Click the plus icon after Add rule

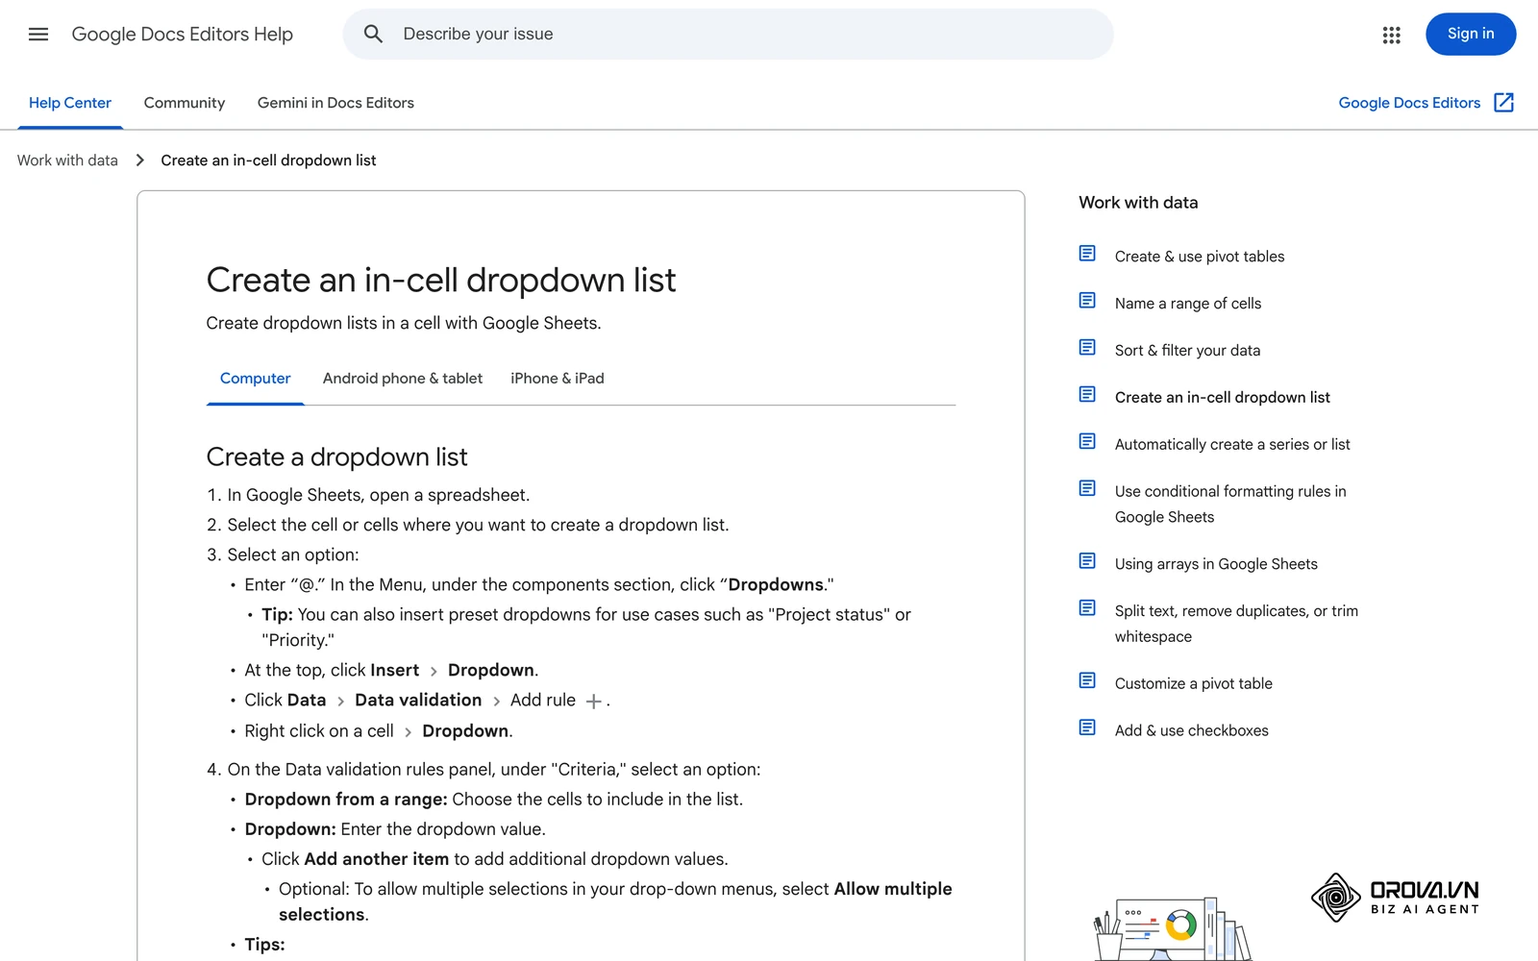coord(594,702)
